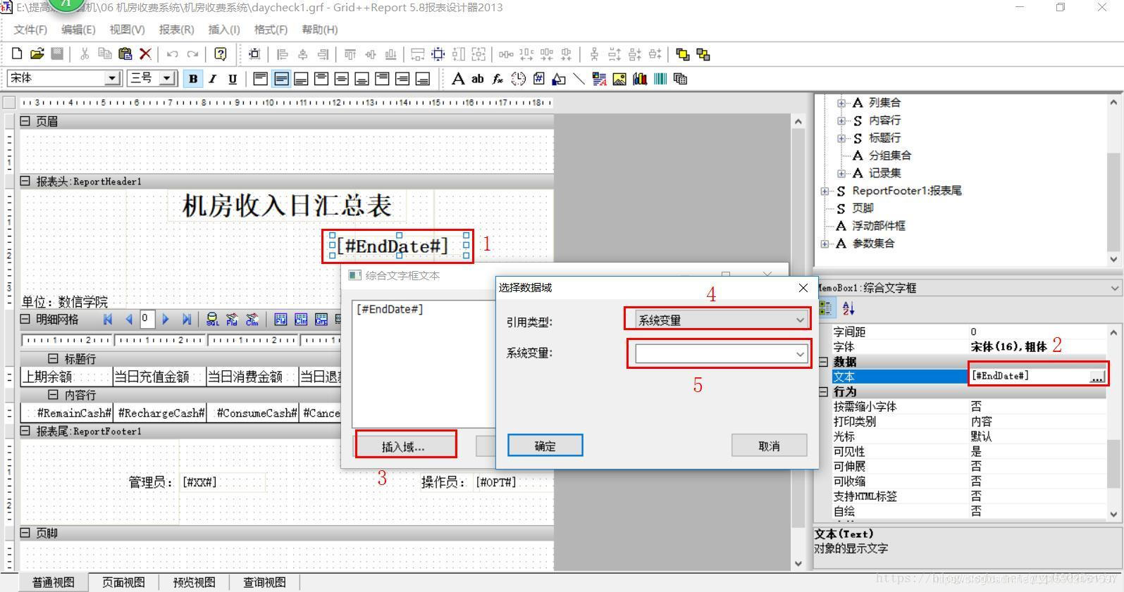
Task: Insert chart tool
Action: [640, 79]
